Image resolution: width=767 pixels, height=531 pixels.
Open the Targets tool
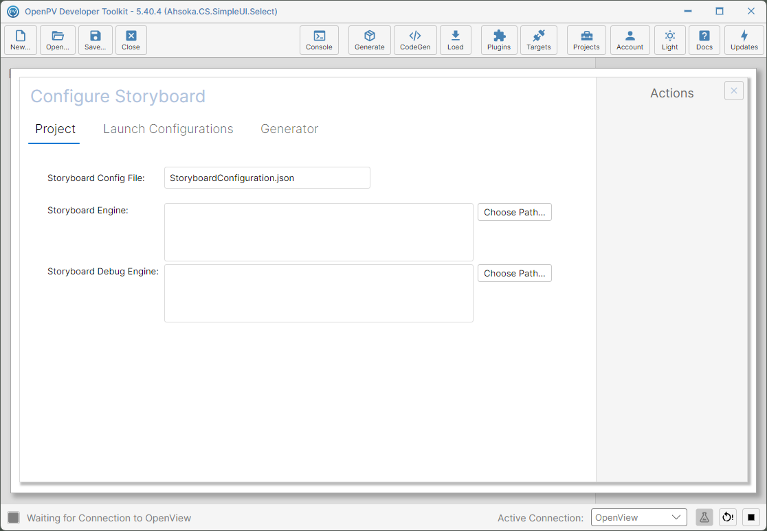539,40
